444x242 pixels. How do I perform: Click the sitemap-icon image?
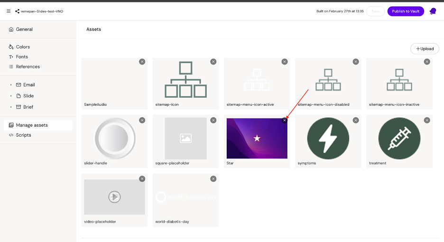tap(186, 80)
